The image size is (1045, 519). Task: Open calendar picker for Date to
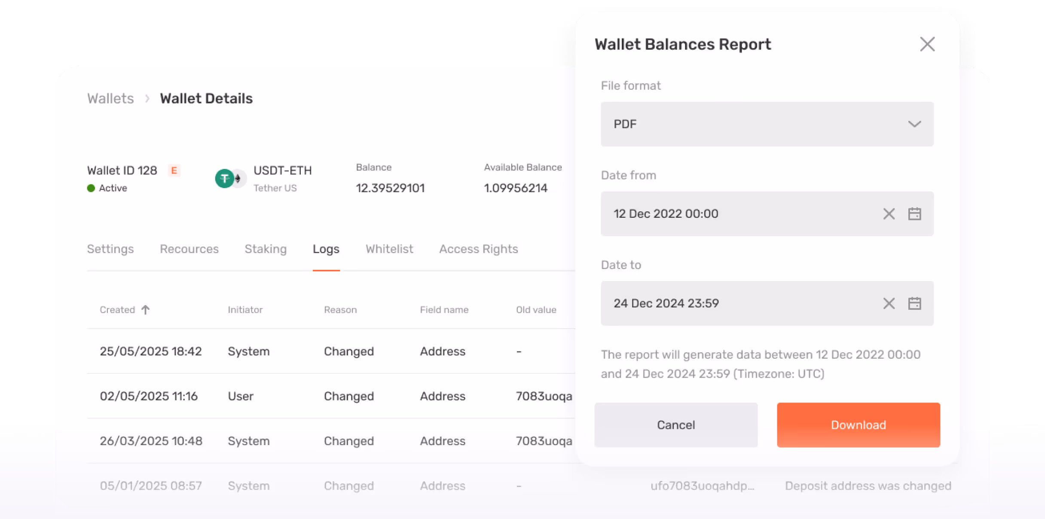click(914, 303)
